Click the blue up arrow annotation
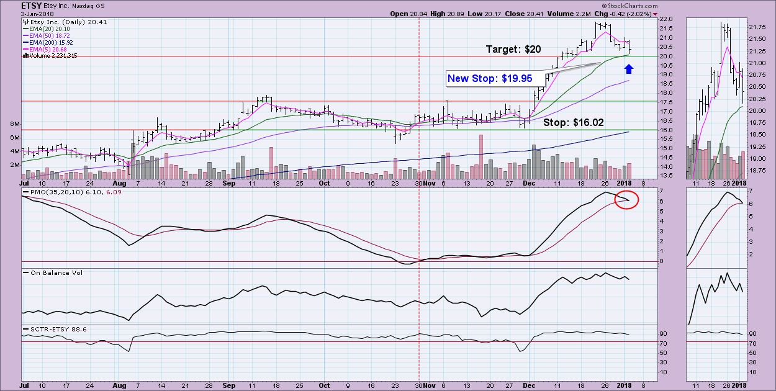776x391 pixels. [x=628, y=68]
